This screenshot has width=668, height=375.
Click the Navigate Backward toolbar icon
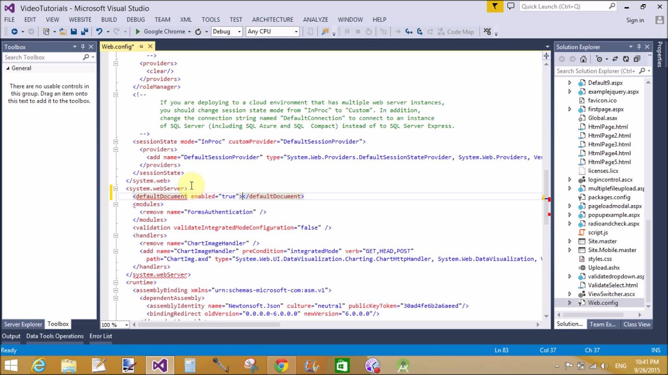point(14,32)
